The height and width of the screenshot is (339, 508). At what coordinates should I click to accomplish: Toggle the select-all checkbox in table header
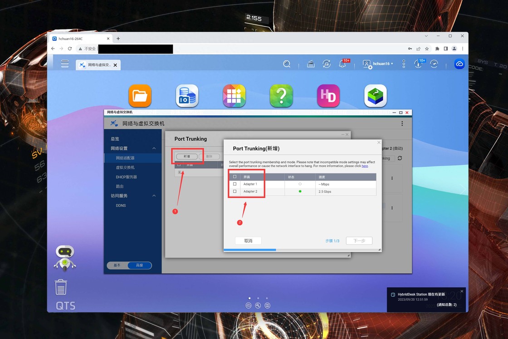tap(234, 177)
